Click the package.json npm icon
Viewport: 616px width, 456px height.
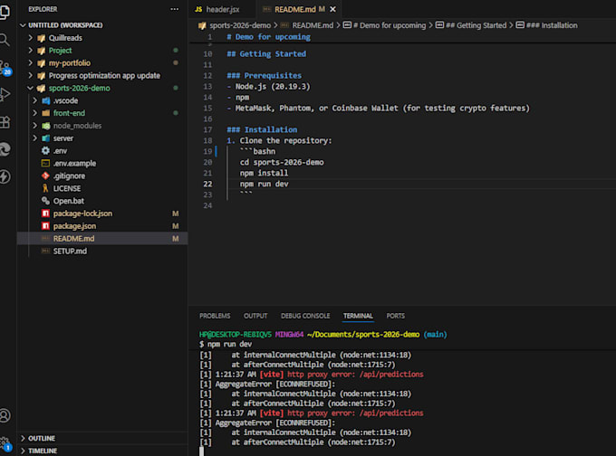pyautogui.click(x=45, y=226)
